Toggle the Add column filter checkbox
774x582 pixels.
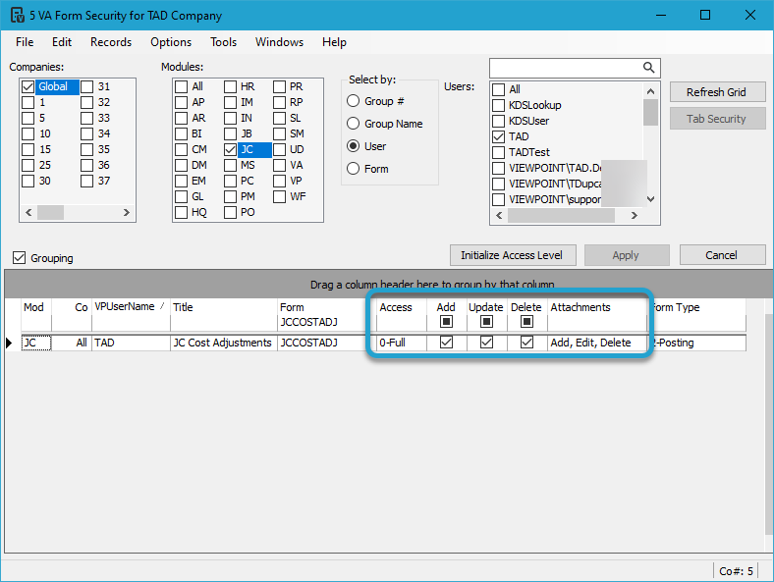click(446, 322)
